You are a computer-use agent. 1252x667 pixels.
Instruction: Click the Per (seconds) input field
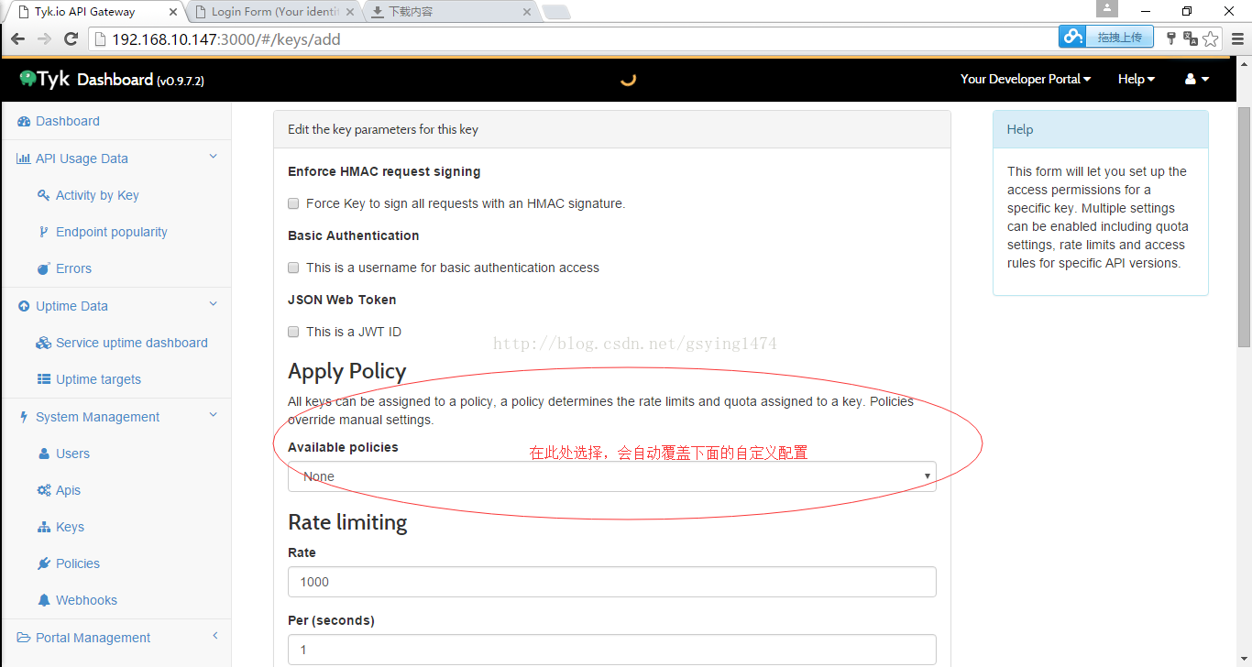[x=612, y=650]
